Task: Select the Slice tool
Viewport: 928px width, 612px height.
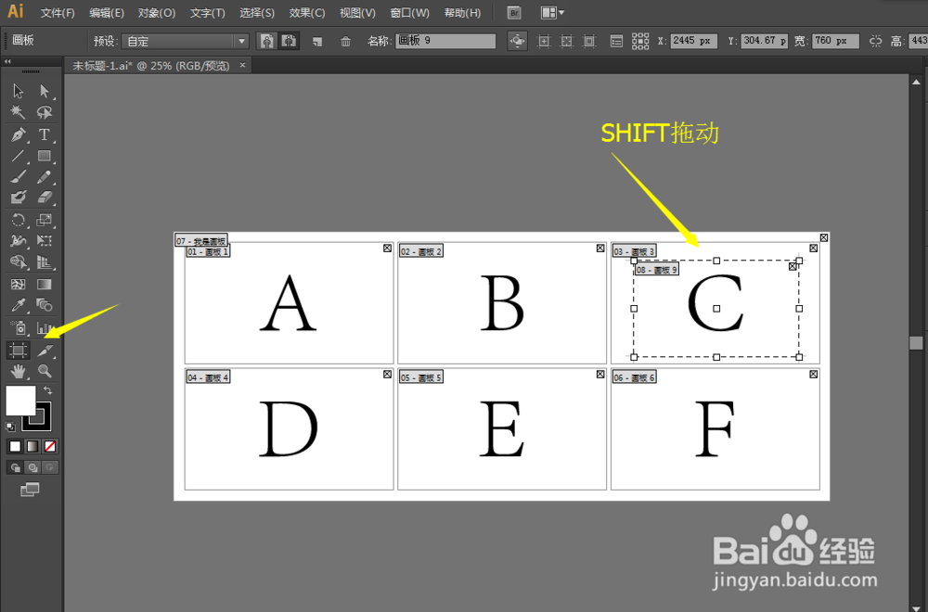Action: 45,351
